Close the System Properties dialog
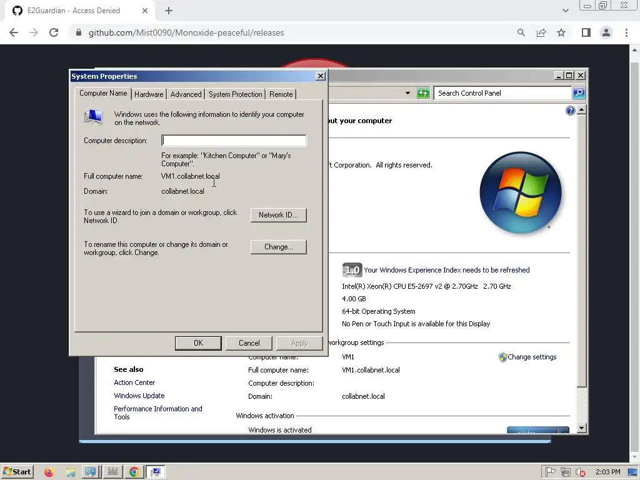This screenshot has width=640, height=480. [321, 76]
